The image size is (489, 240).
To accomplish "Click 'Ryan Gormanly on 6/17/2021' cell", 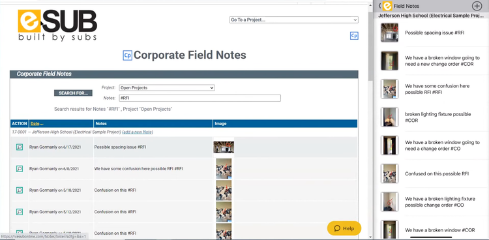I will coord(55,147).
